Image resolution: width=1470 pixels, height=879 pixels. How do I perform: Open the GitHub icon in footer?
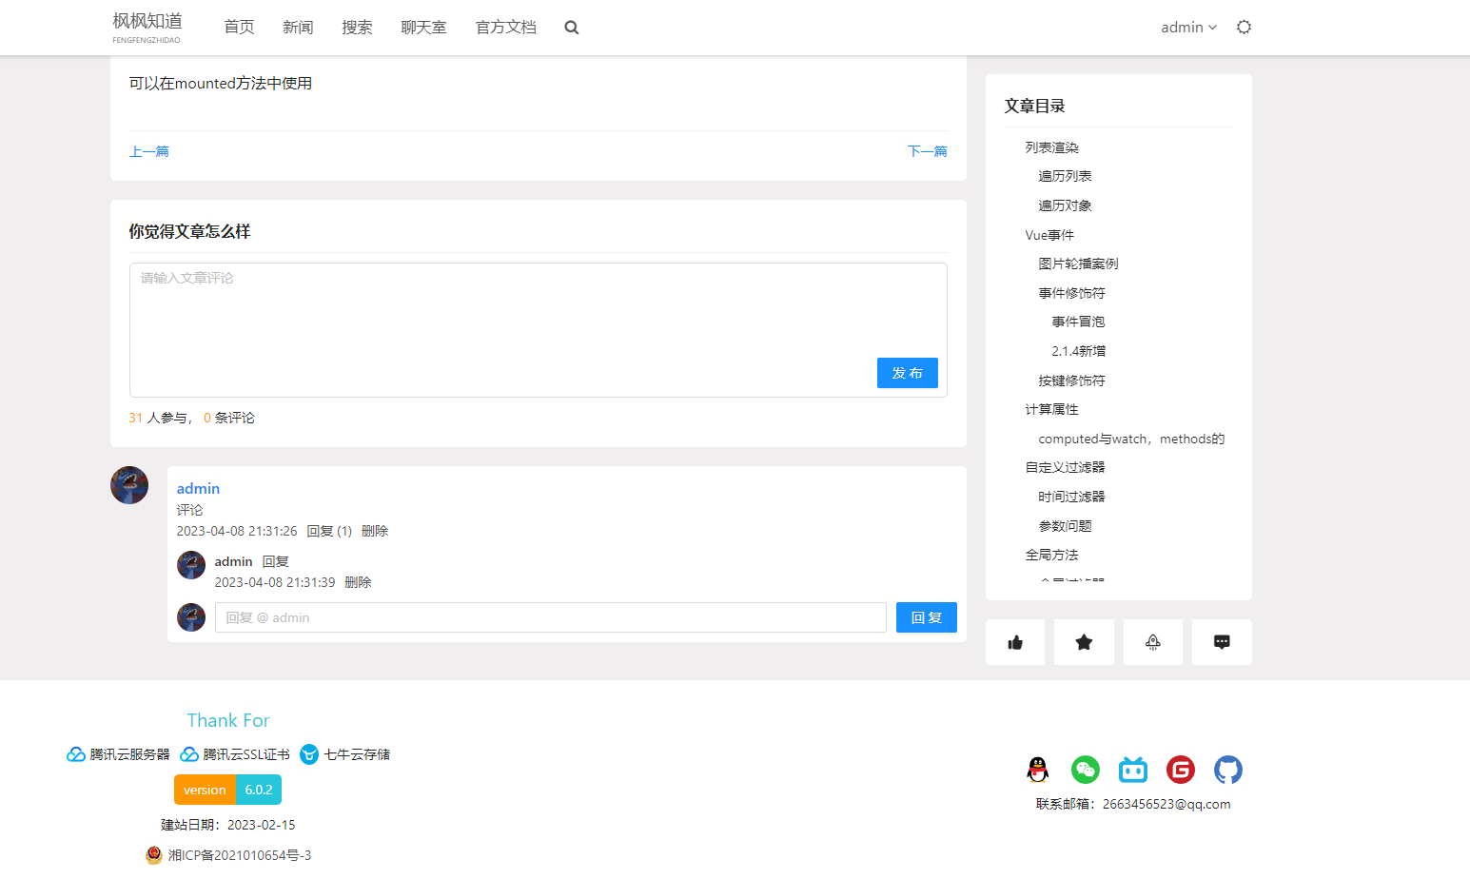coord(1228,770)
